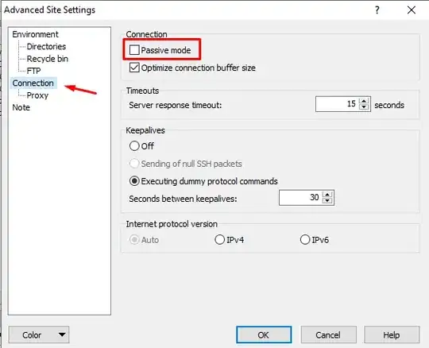Go to the FTP settings page
429x348 pixels.
(x=33, y=71)
